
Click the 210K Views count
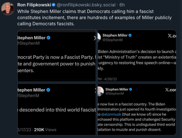[45, 130]
